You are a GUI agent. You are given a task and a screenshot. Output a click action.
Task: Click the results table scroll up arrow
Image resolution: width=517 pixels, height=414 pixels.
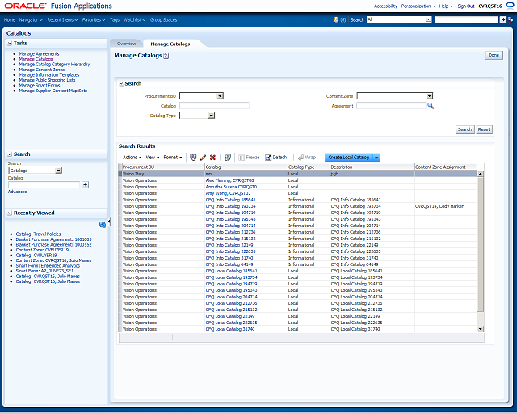(x=481, y=174)
